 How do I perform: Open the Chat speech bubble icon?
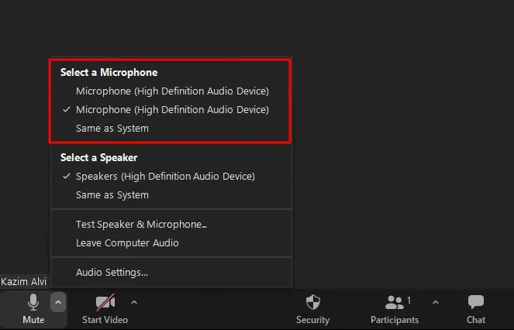tap(476, 302)
